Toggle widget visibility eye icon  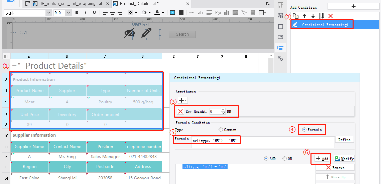click(x=130, y=33)
